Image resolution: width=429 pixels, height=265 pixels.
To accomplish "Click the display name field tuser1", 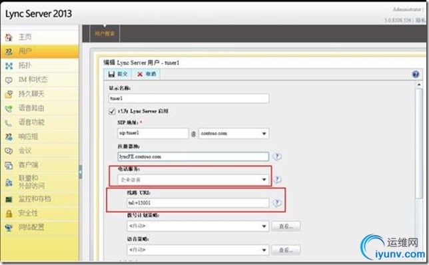I will [189, 99].
